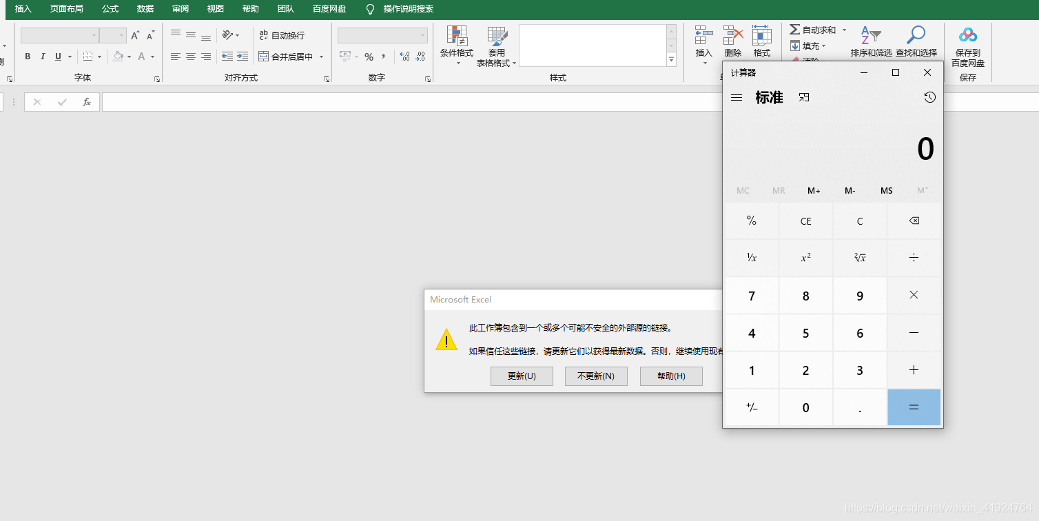Click Calculator backspace key
Image resolution: width=1039 pixels, height=521 pixels.
click(914, 221)
